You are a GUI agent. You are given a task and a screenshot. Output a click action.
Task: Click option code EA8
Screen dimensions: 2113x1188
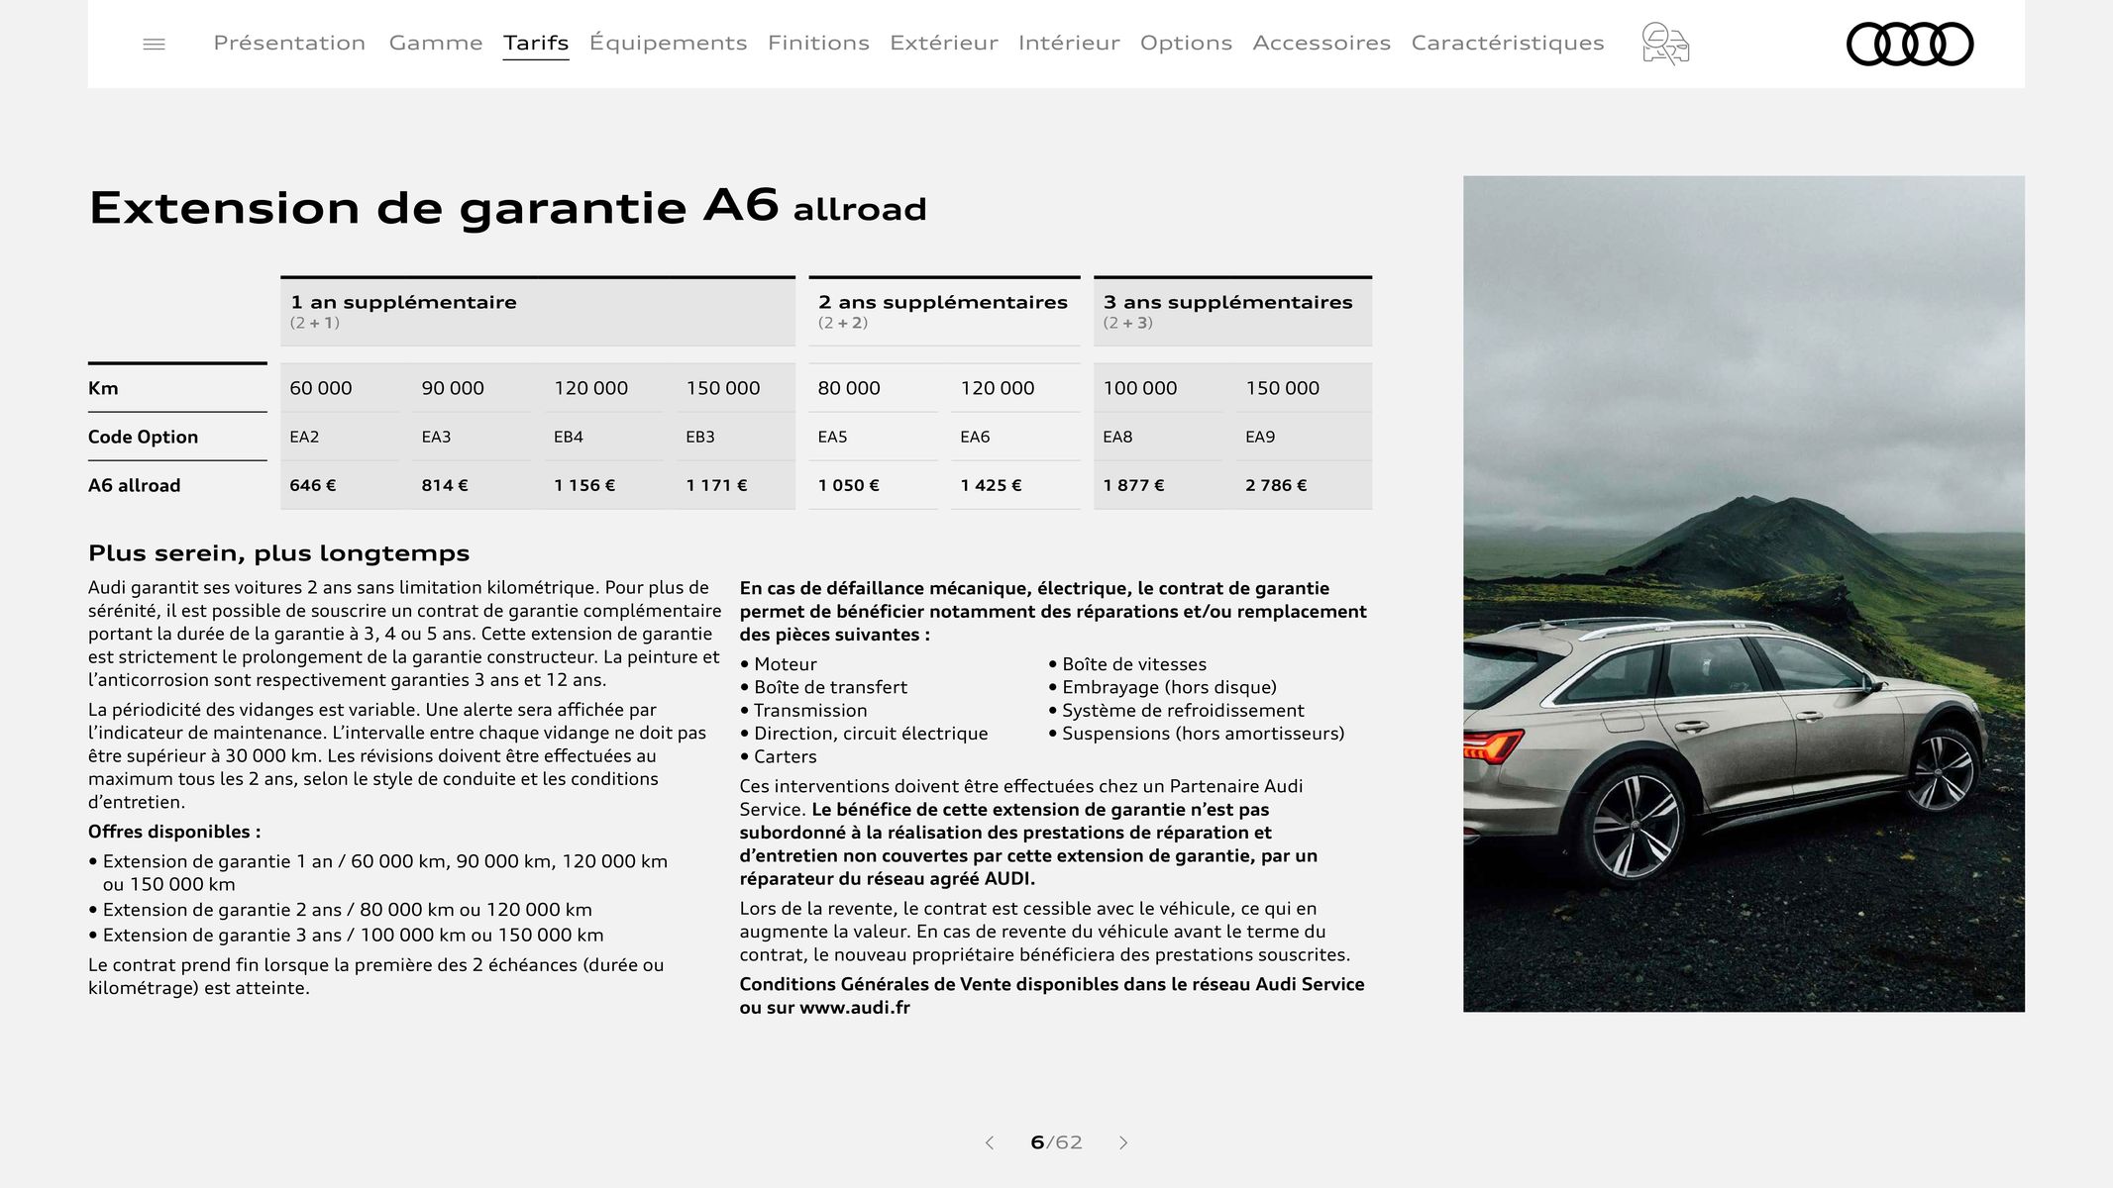click(x=1117, y=437)
